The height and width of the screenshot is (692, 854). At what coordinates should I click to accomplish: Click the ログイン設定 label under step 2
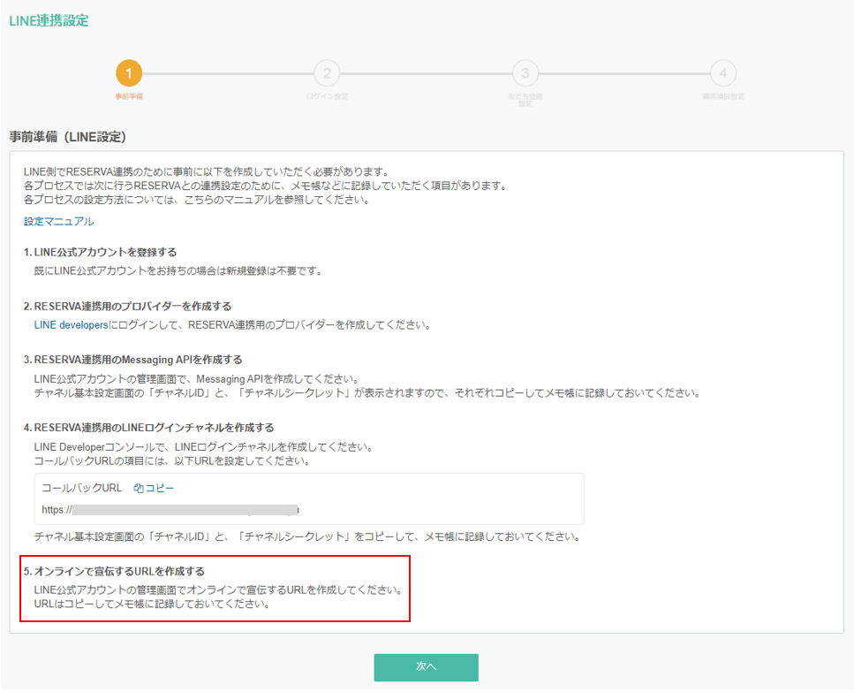327,96
